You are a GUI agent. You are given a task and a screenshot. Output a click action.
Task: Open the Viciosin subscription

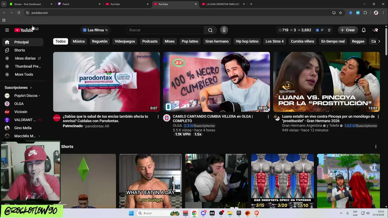[23, 112]
